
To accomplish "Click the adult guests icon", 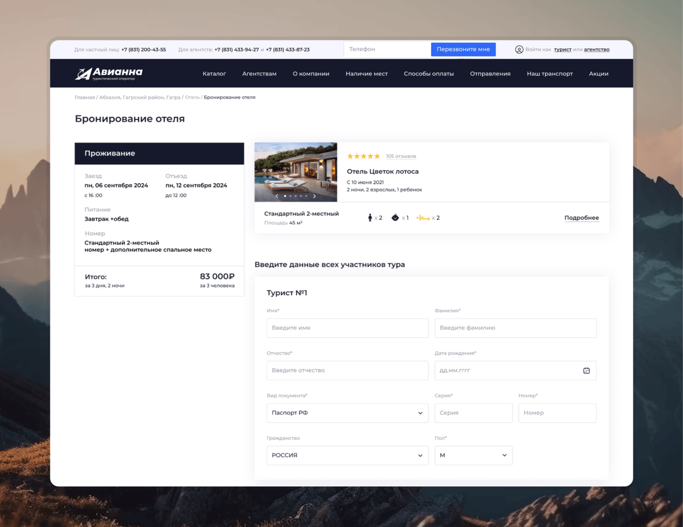I will coord(370,218).
